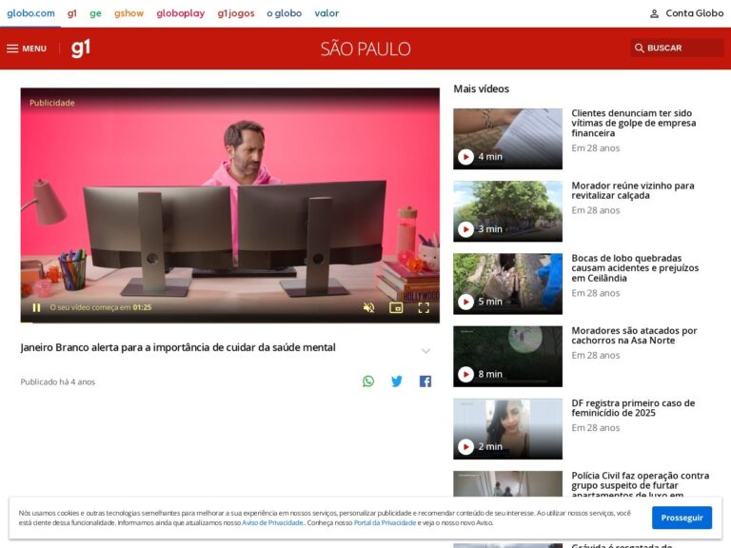
Task: Click the g1 logo in red header
Action: click(81, 48)
